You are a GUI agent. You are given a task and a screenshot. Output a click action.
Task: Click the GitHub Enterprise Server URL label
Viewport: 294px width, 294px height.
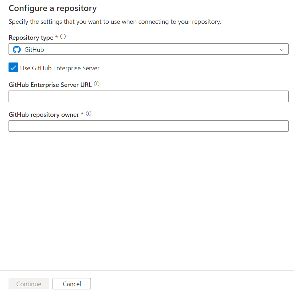click(50, 85)
